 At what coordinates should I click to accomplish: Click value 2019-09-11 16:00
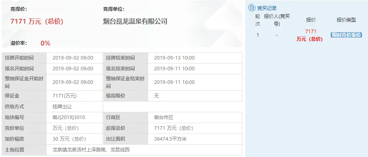click(175, 82)
